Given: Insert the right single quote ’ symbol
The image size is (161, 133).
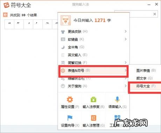Looking at the screenshot, I should coord(38,24).
